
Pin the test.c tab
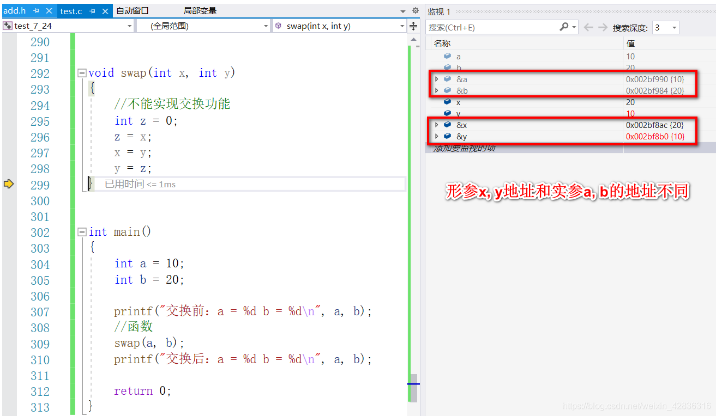coord(93,11)
